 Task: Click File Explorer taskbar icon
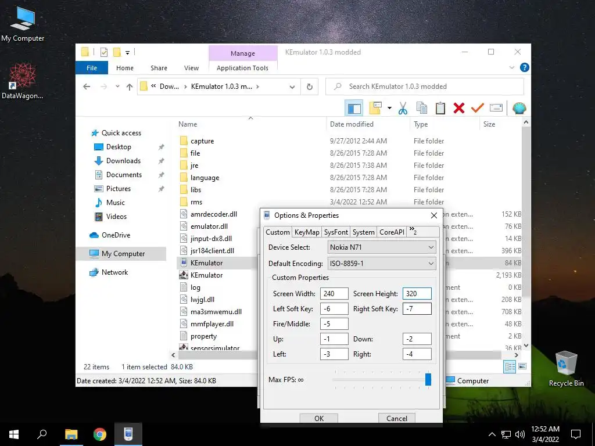pos(71,434)
